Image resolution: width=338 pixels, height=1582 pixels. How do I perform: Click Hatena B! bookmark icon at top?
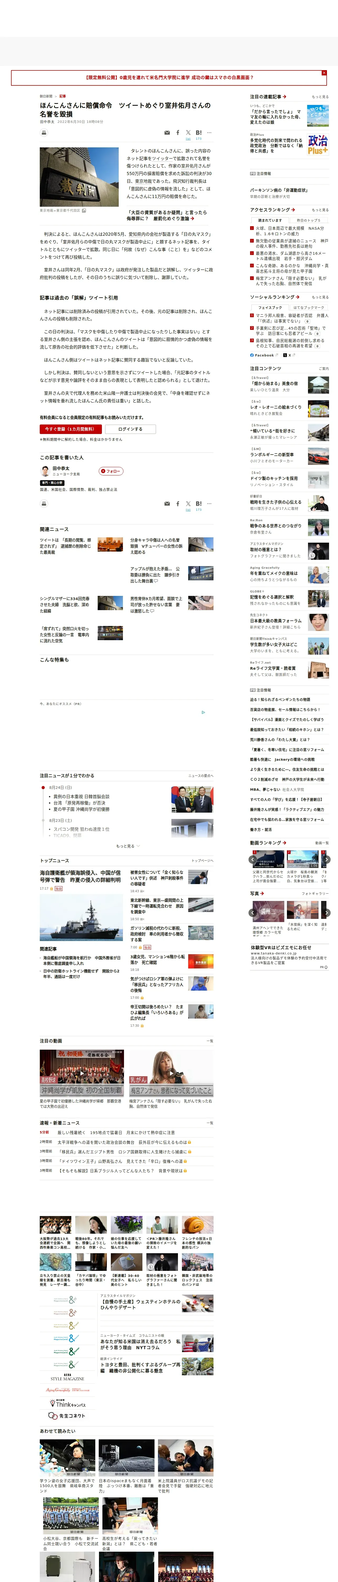pyautogui.click(x=199, y=132)
